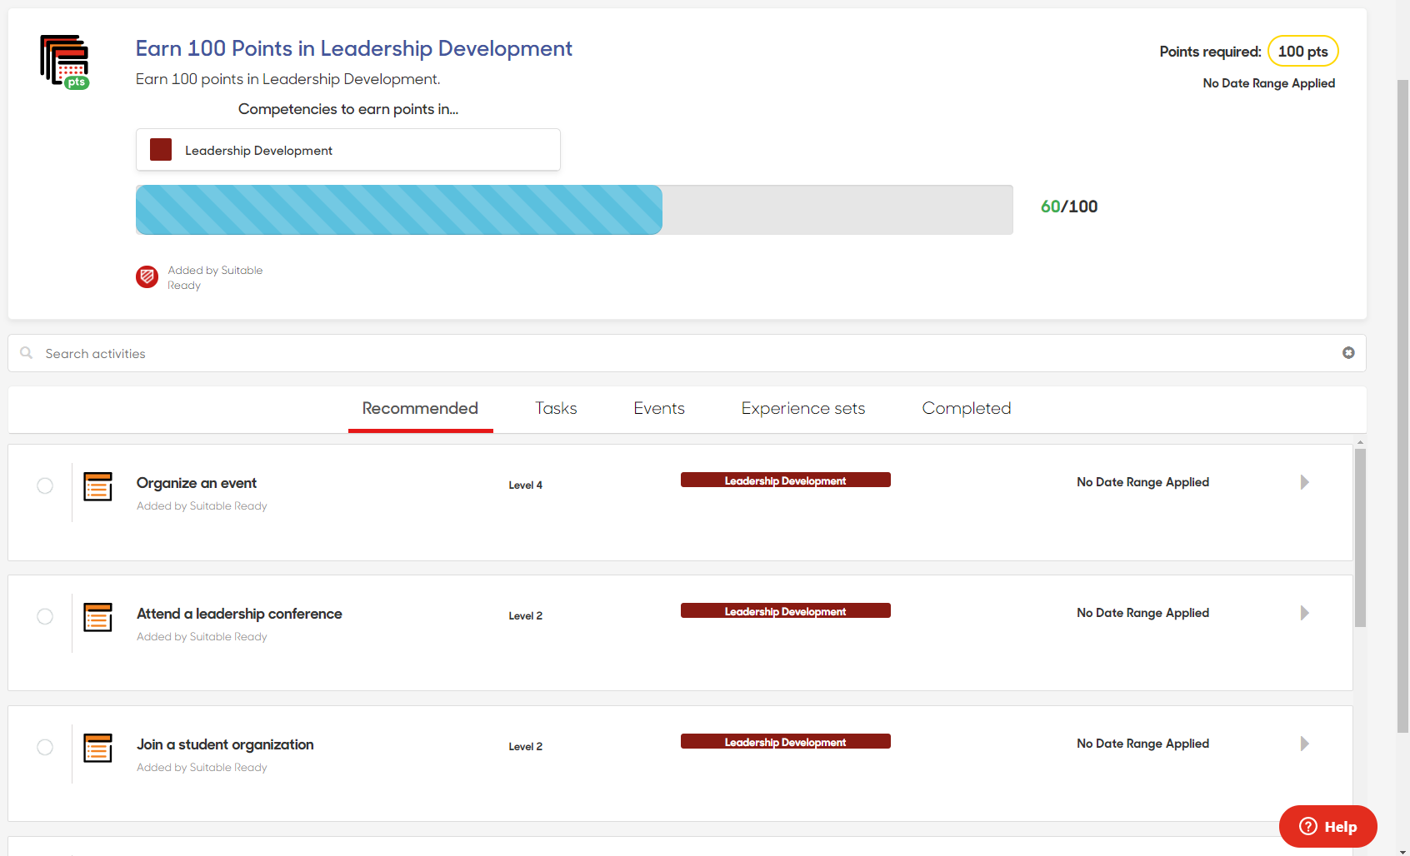Click No Date Range Applied on Join a student organization
The height and width of the screenshot is (856, 1410).
click(x=1142, y=744)
